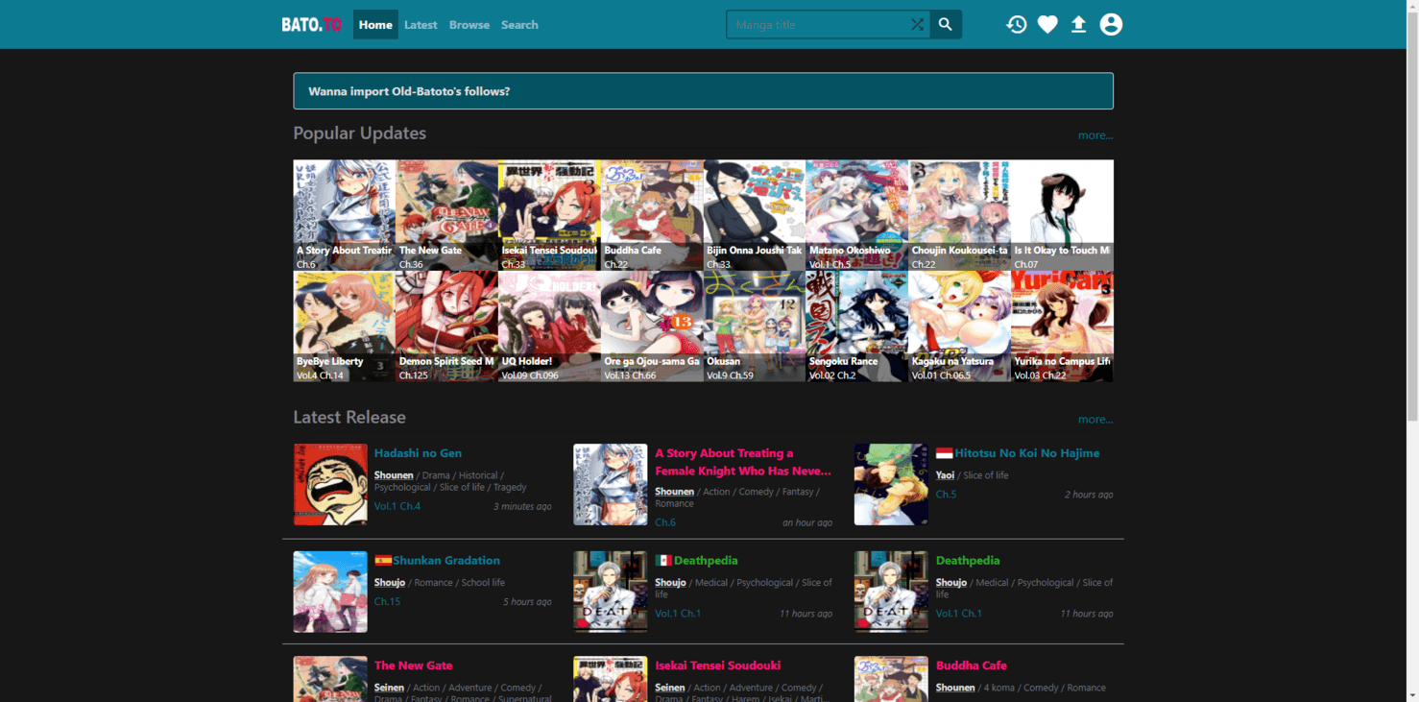The image size is (1419, 702).
Task: Switch to the Latest tab
Action: [421, 25]
